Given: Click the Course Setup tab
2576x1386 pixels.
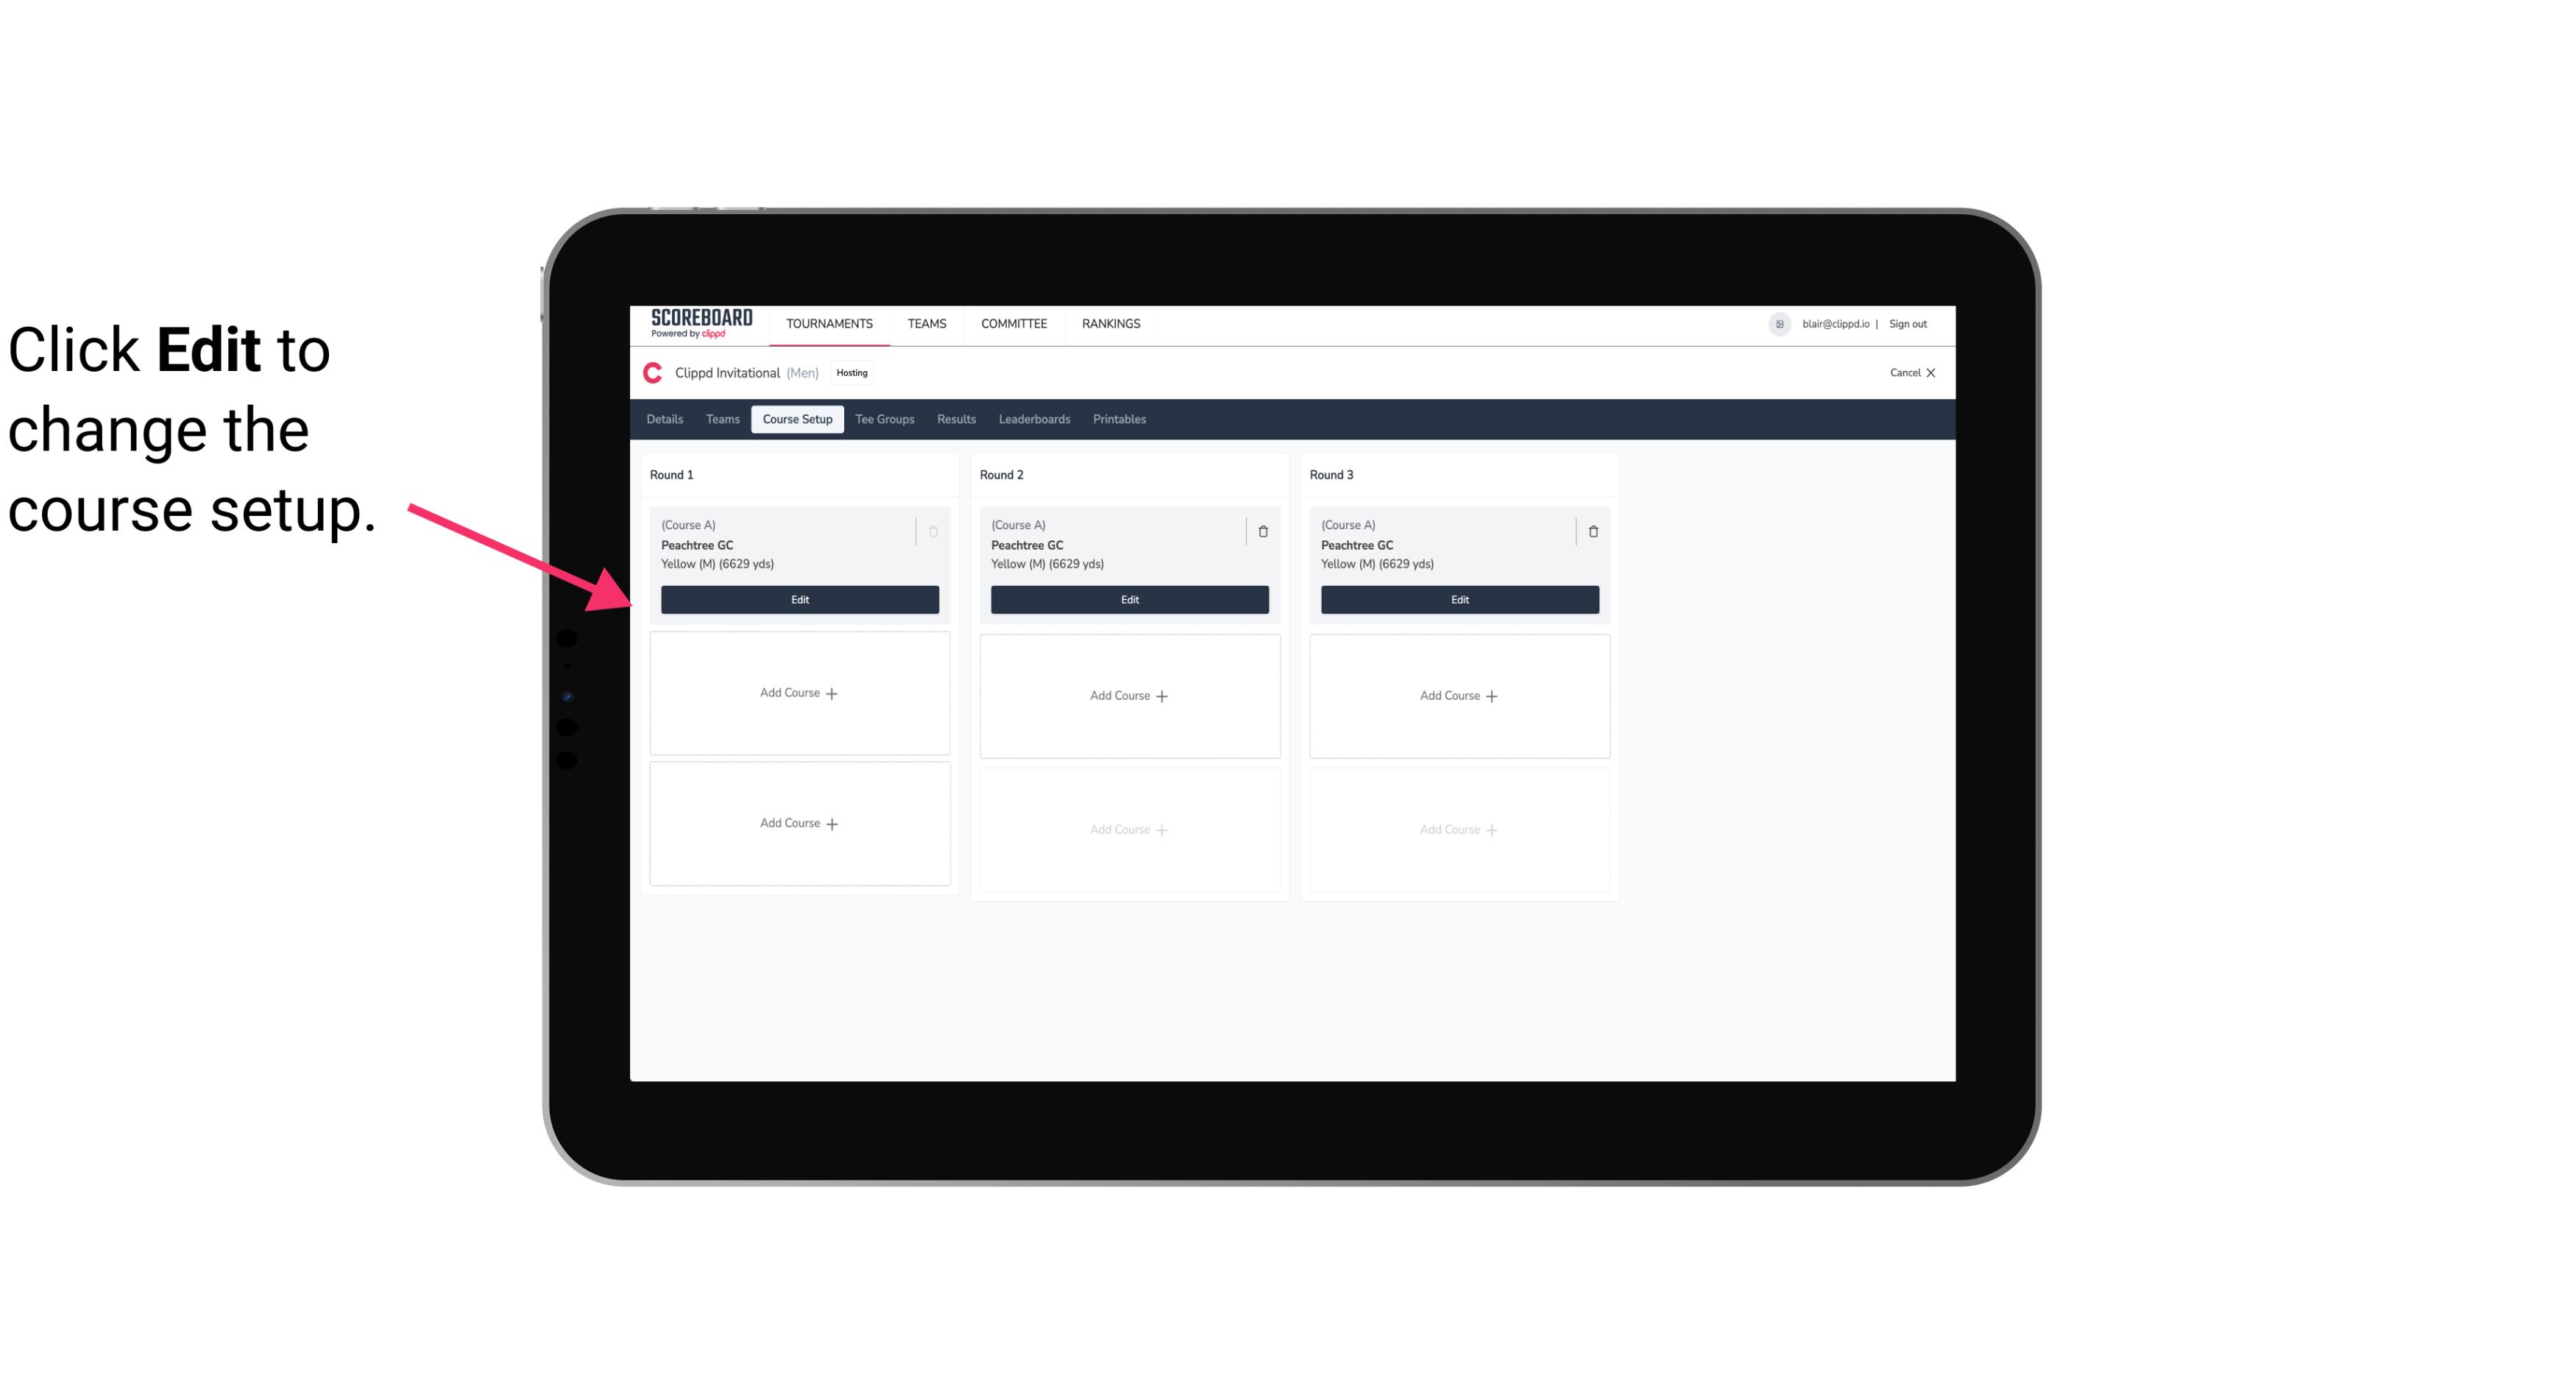Looking at the screenshot, I should click(x=796, y=418).
